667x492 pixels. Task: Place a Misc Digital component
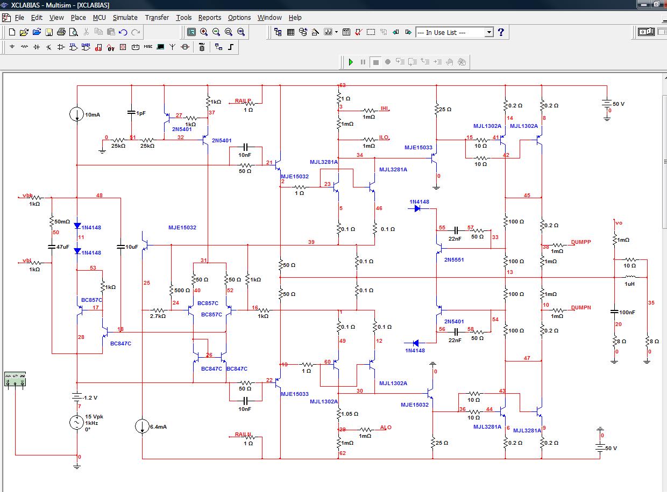coord(98,47)
